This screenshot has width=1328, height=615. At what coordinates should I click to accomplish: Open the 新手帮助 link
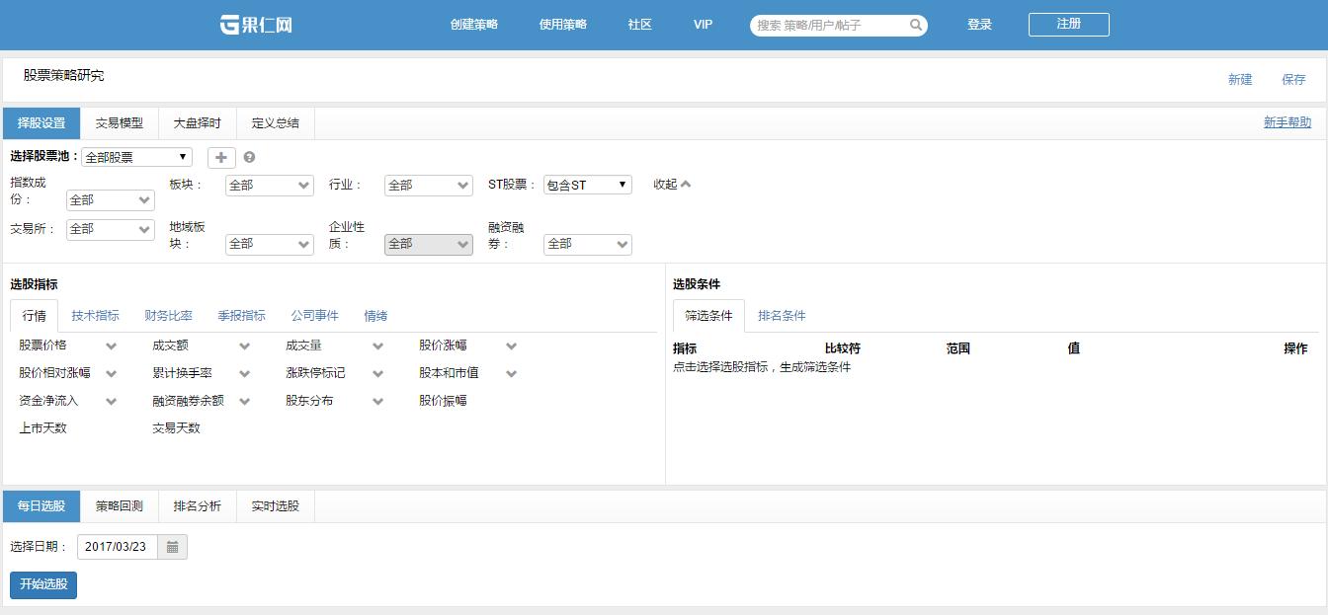tap(1287, 122)
